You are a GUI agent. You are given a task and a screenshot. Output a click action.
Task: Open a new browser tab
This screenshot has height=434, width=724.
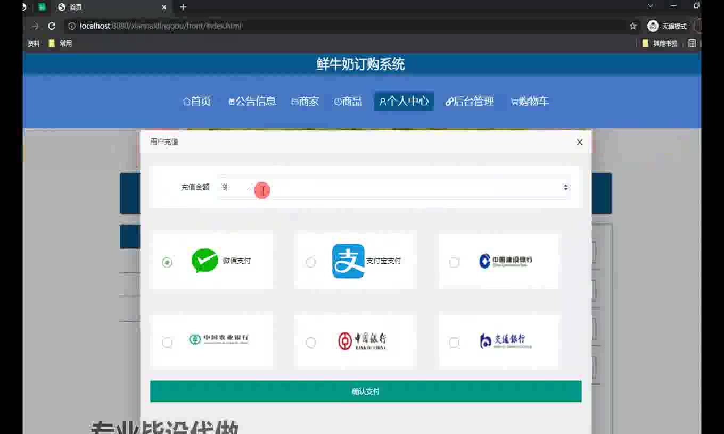coord(183,7)
